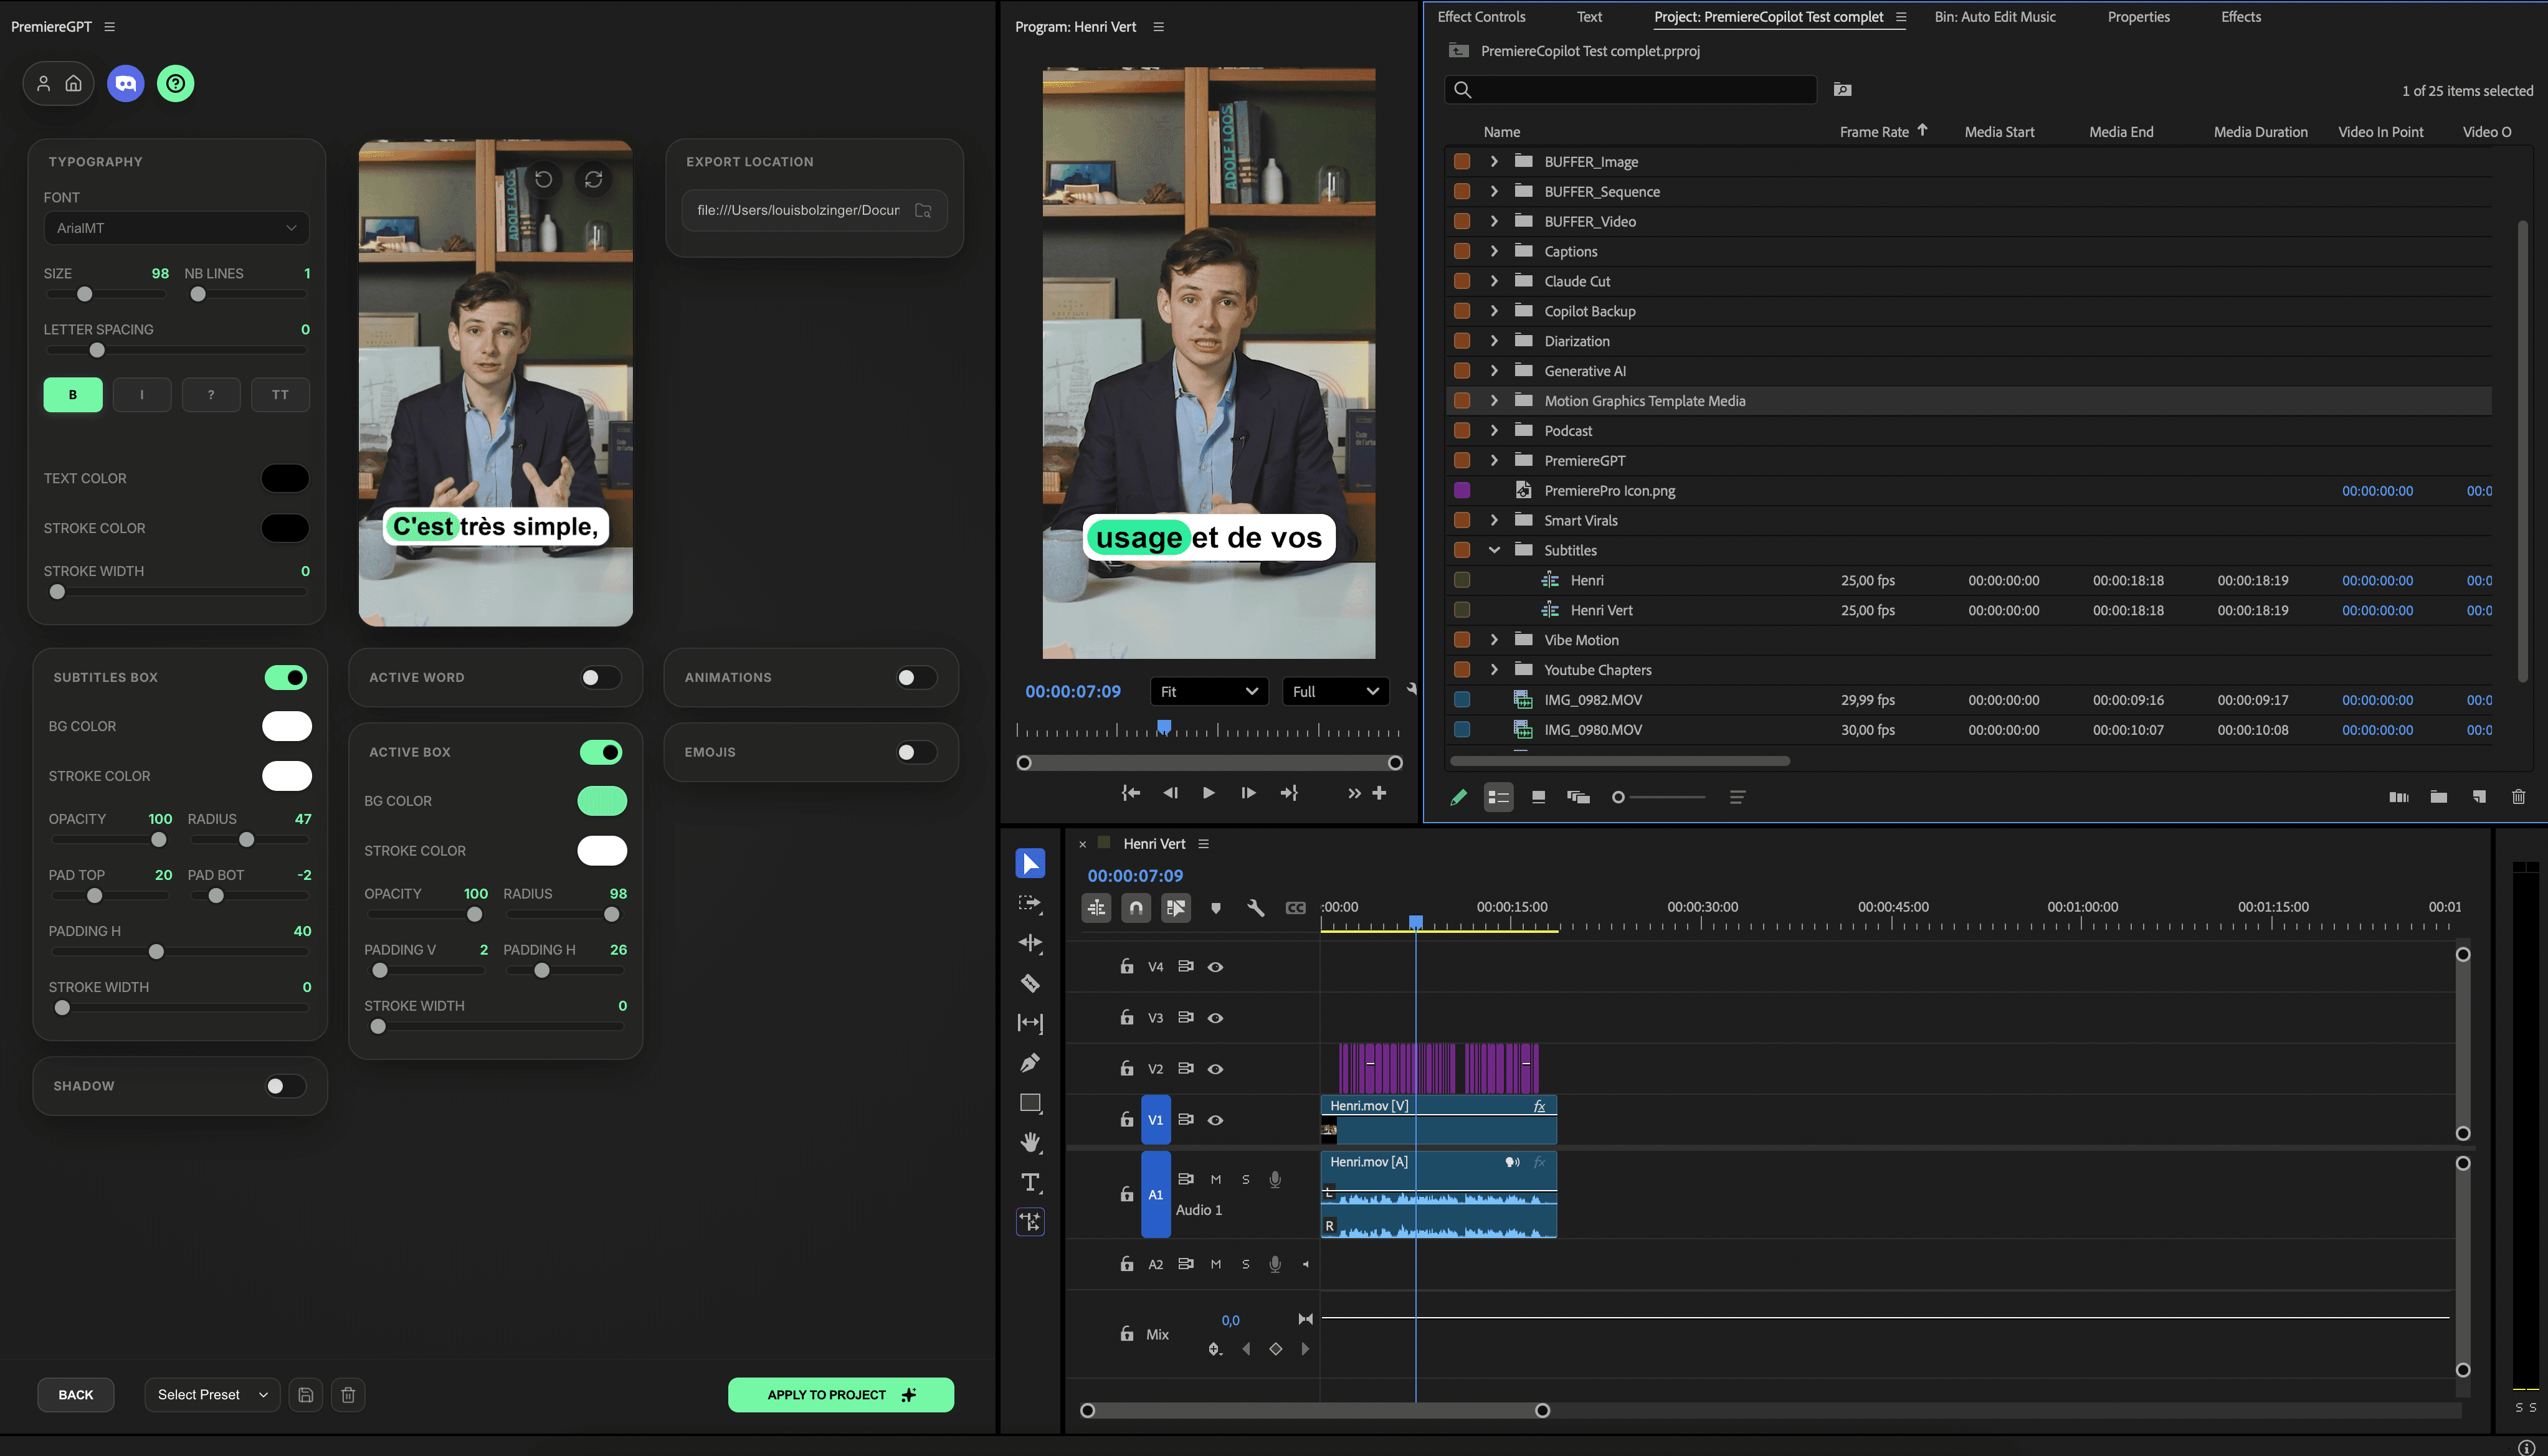Viewport: 2548px width, 1456px height.
Task: Pick the Active Box BG color swatch
Action: [x=602, y=801]
